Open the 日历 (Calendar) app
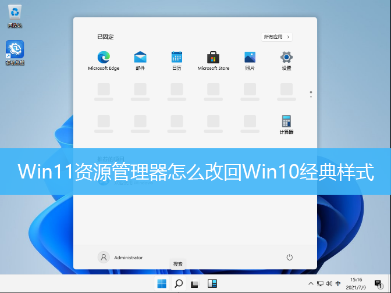Viewport: 391px width, 293px height. click(x=177, y=58)
